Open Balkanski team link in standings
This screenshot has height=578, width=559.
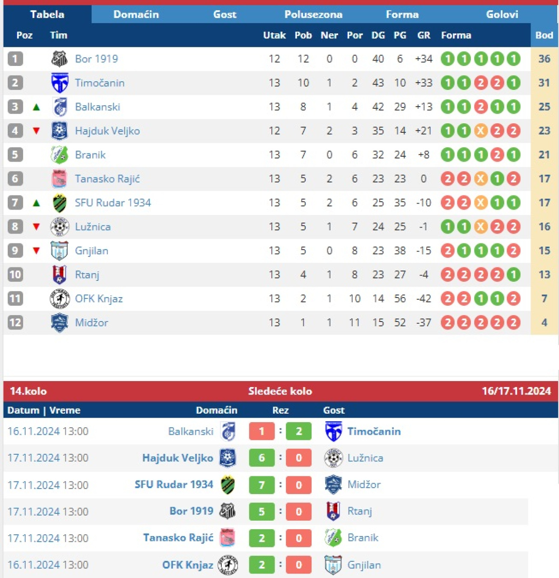point(98,107)
